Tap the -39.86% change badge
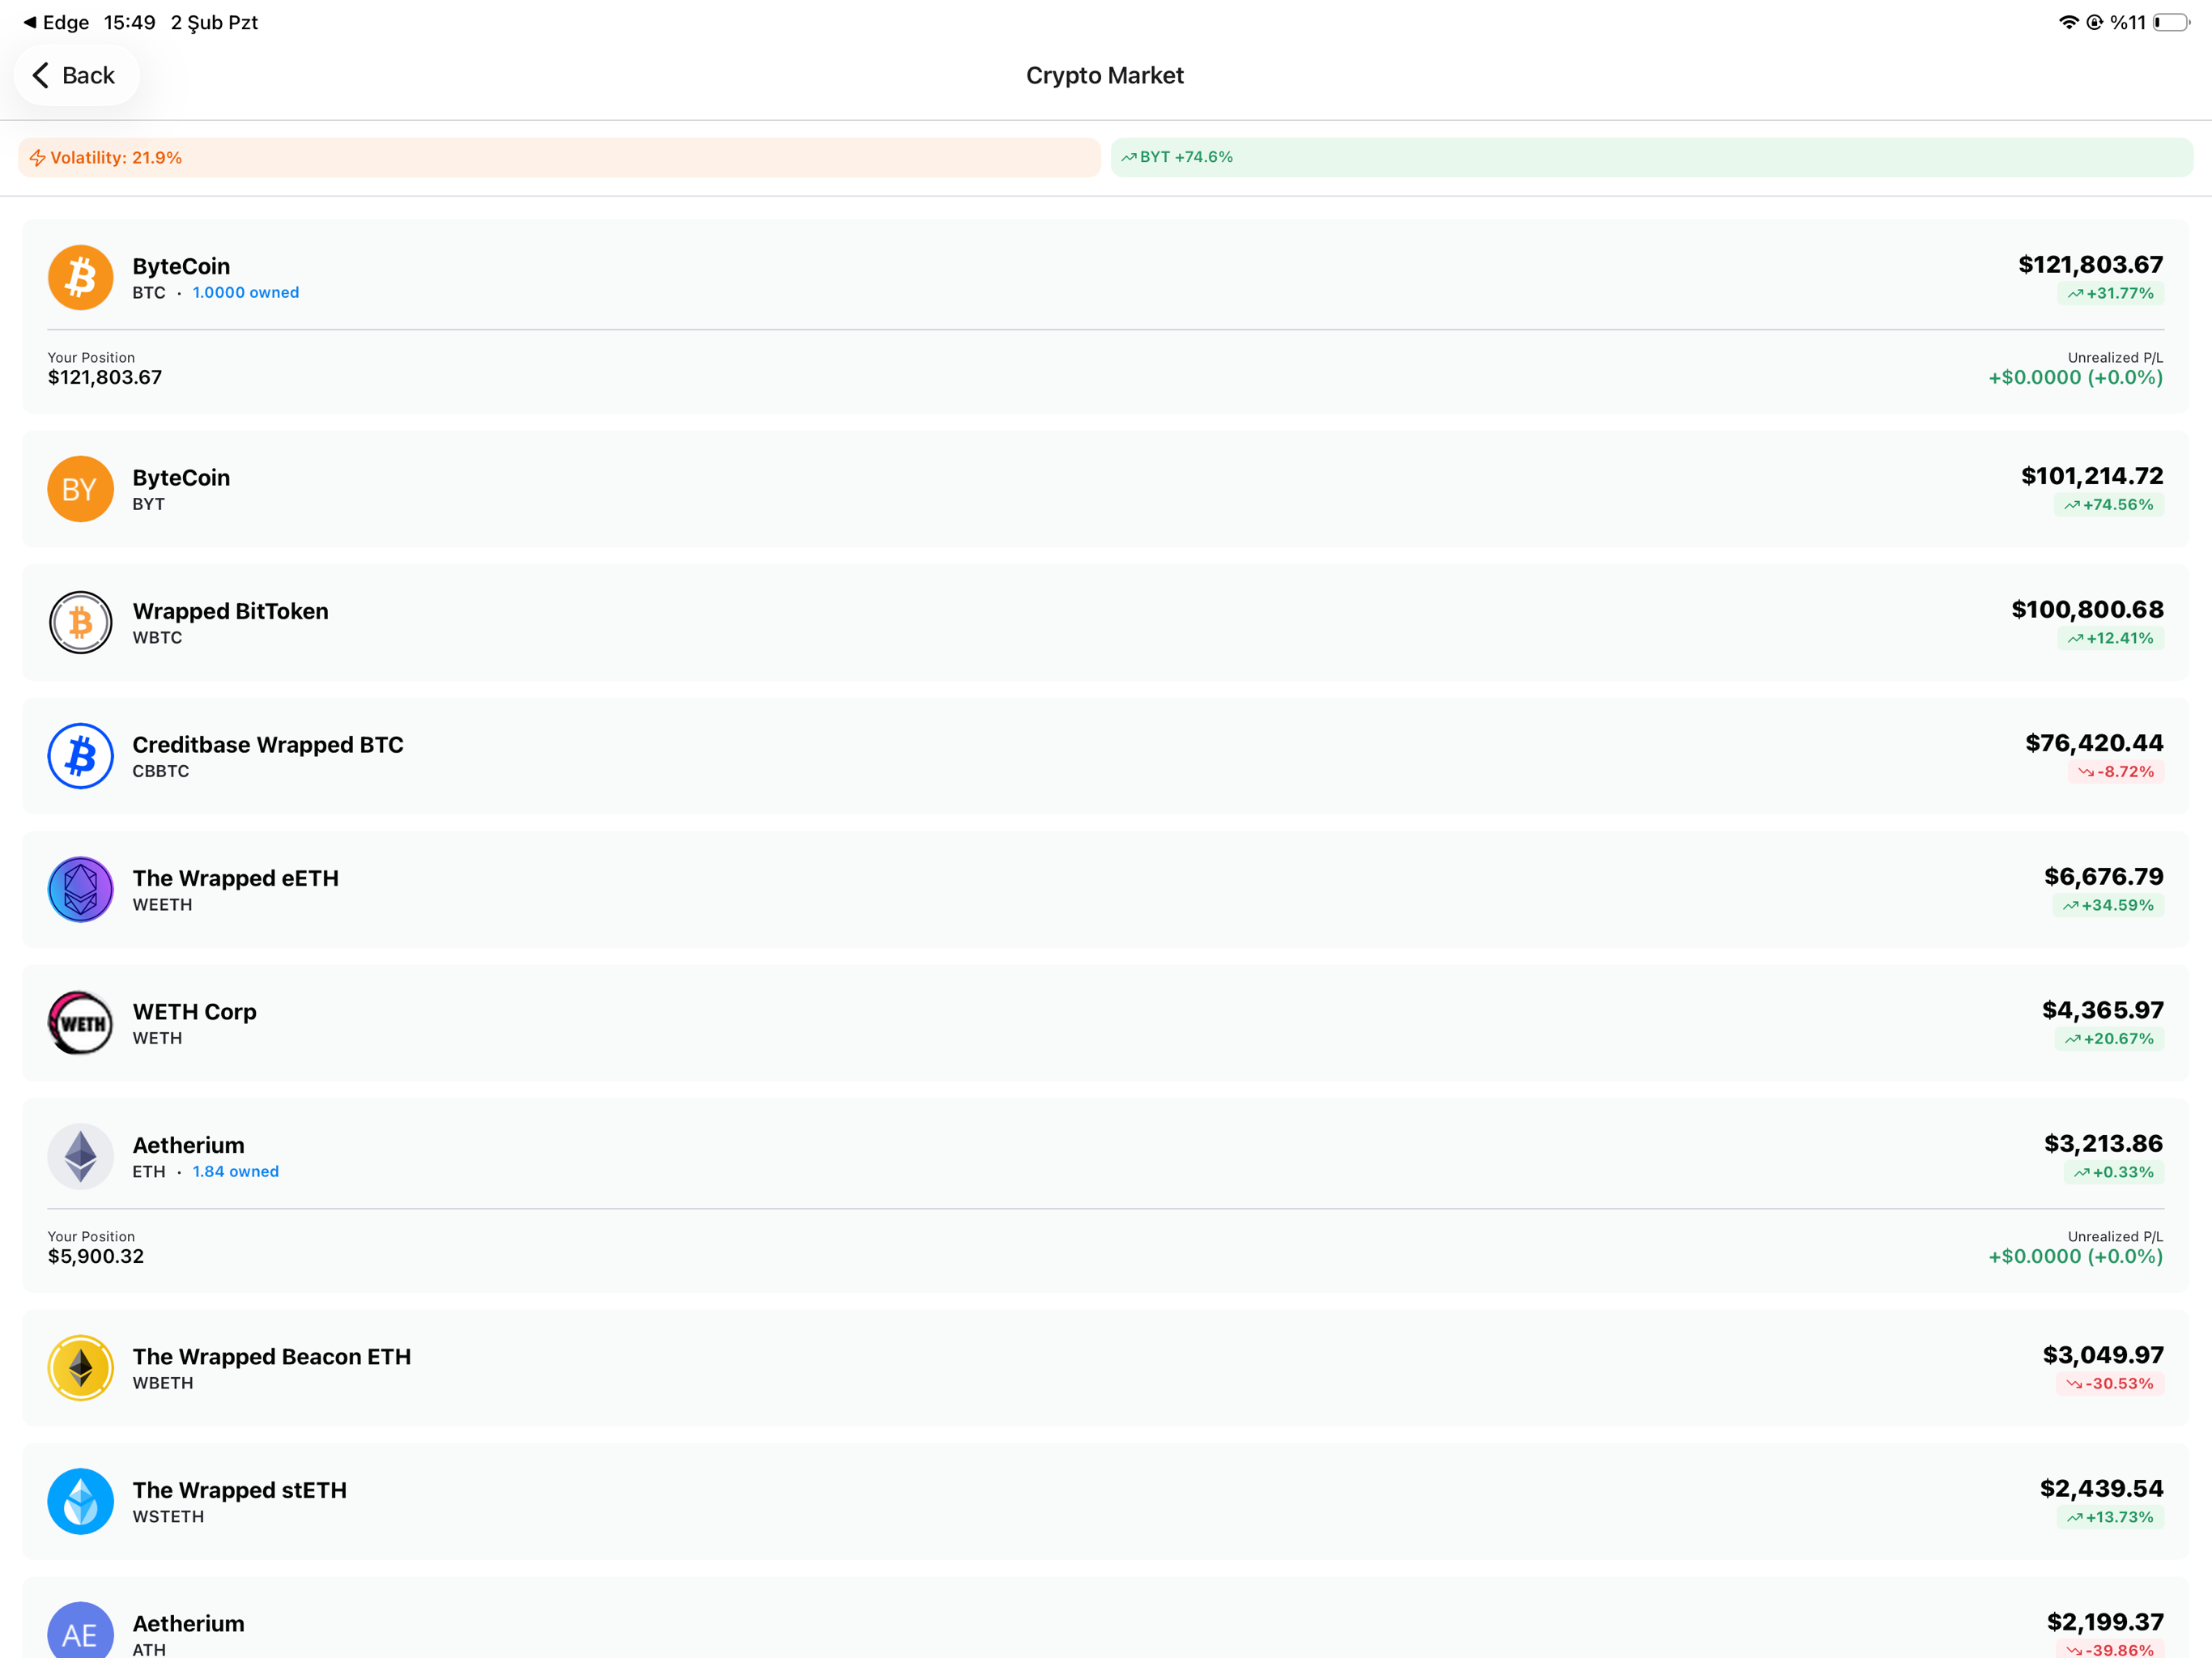This screenshot has width=2212, height=1658. (x=2110, y=1650)
